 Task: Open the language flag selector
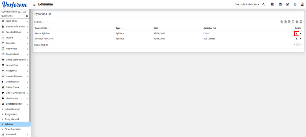point(272,5)
